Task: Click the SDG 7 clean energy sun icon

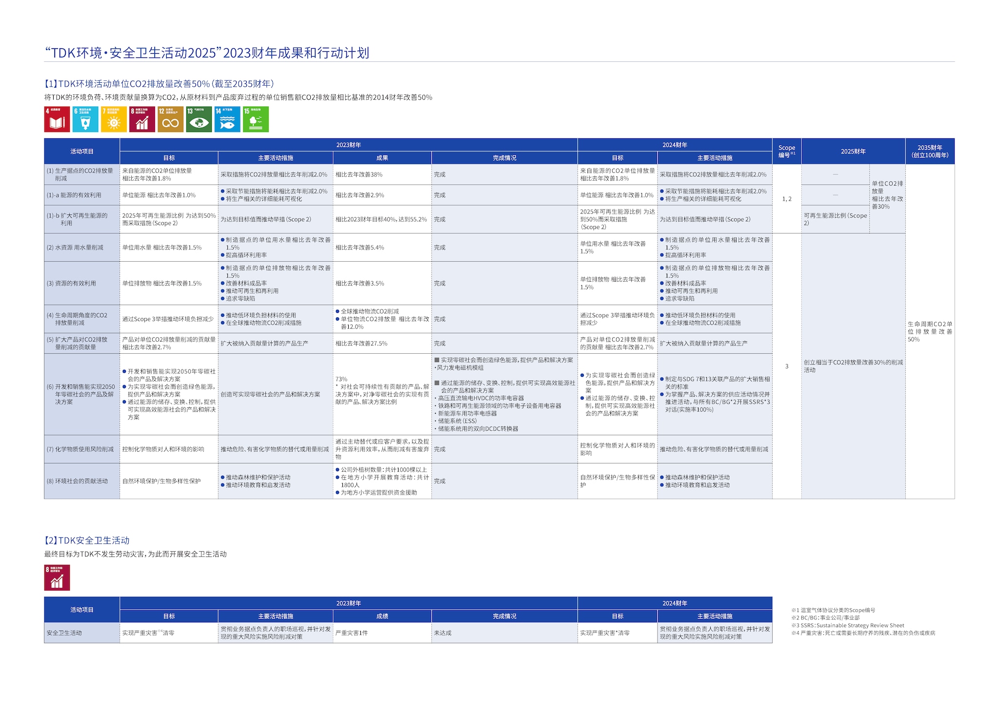Action: [114, 119]
